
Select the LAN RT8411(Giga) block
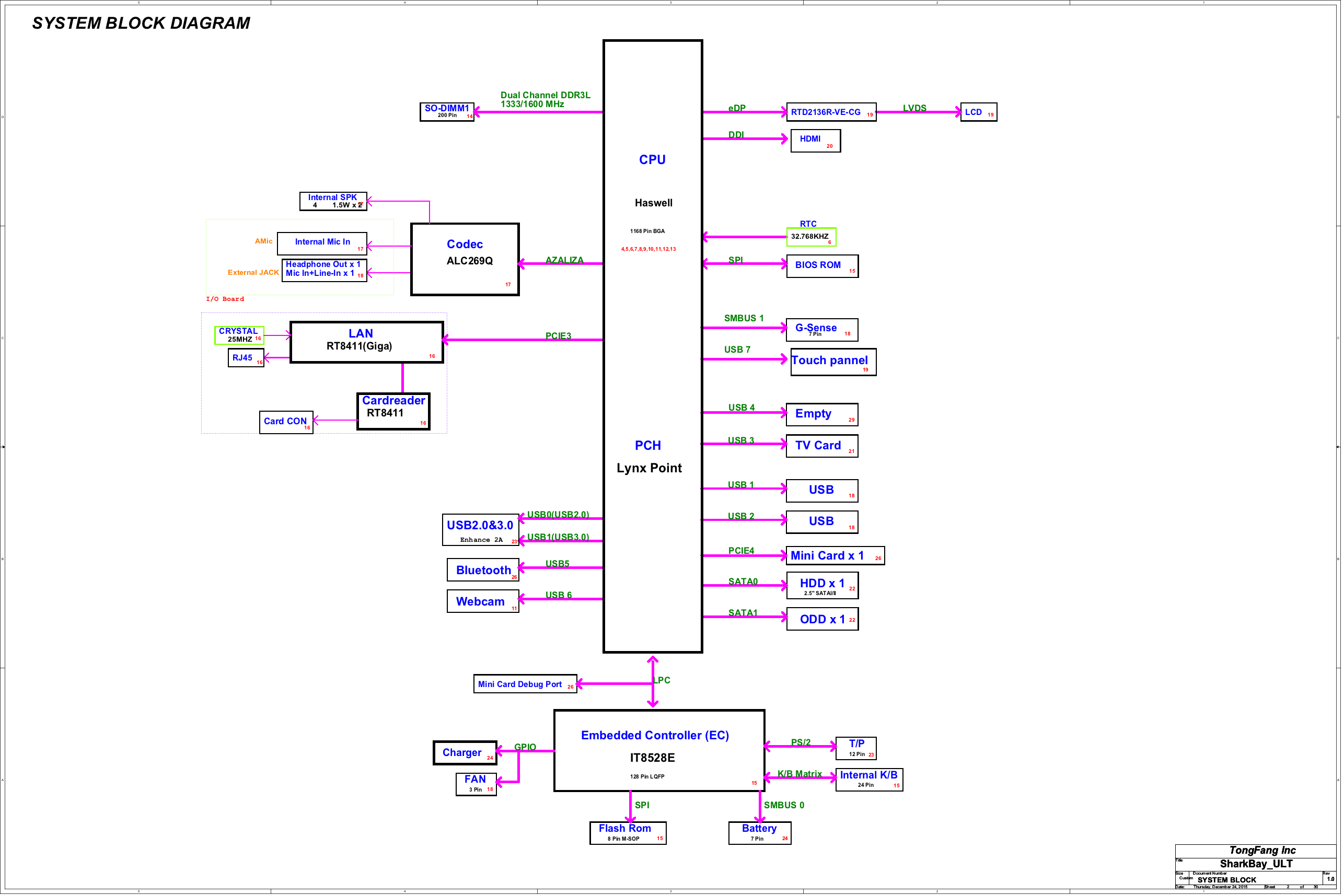click(x=366, y=342)
